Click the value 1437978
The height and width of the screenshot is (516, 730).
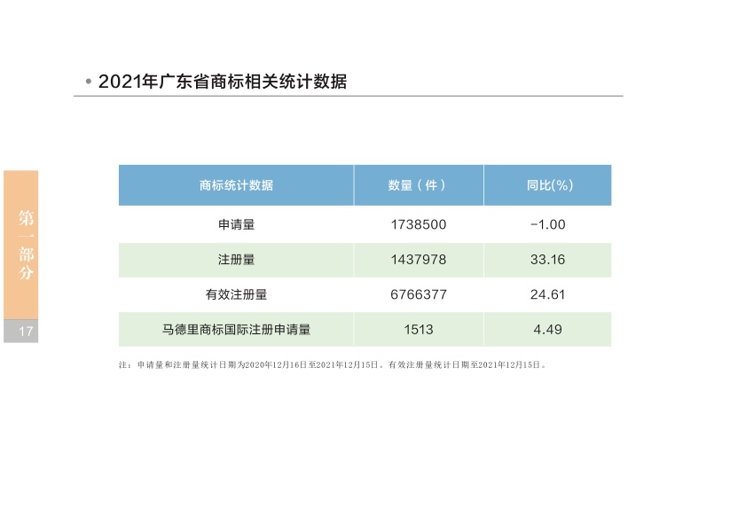coord(418,260)
